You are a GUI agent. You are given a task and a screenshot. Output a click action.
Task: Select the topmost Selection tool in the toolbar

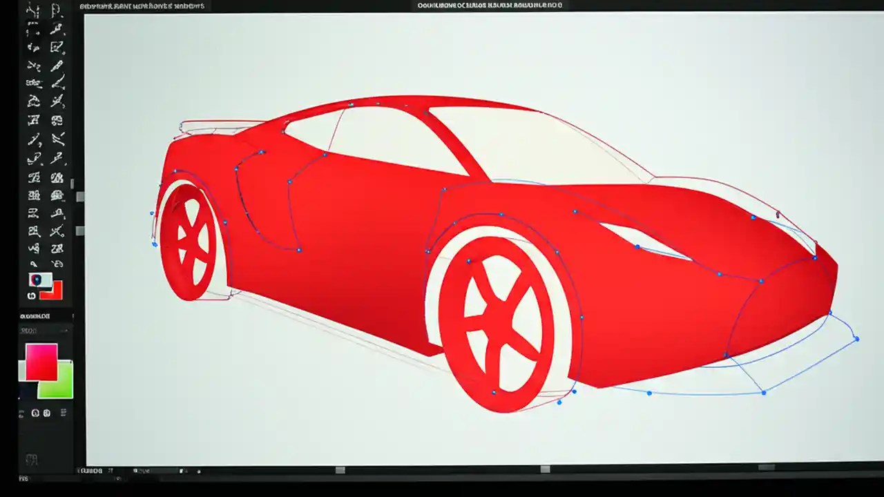31,10
